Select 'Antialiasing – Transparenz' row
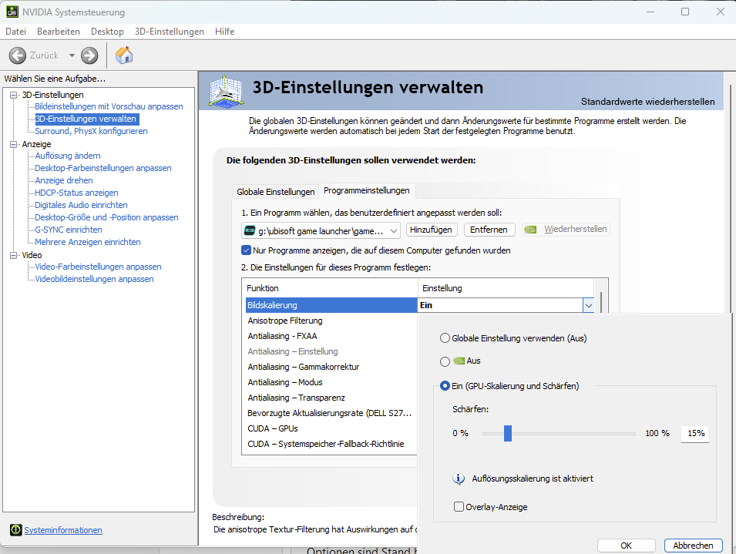736x554 pixels. 331,398
